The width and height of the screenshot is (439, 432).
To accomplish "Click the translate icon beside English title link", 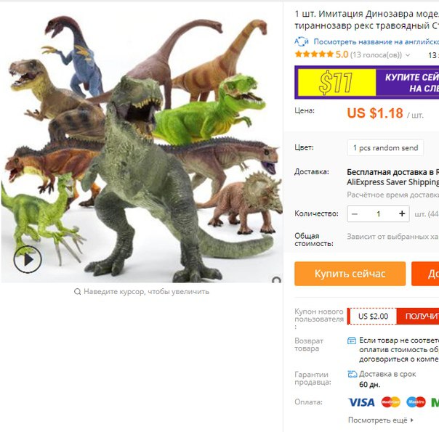I will tap(302, 41).
